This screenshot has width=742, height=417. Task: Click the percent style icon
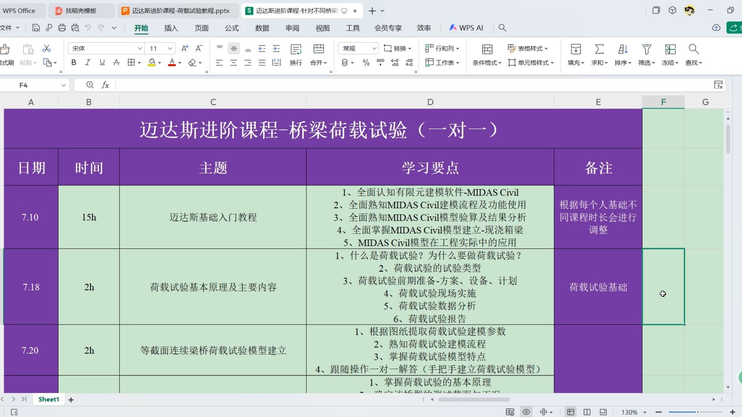366,62
